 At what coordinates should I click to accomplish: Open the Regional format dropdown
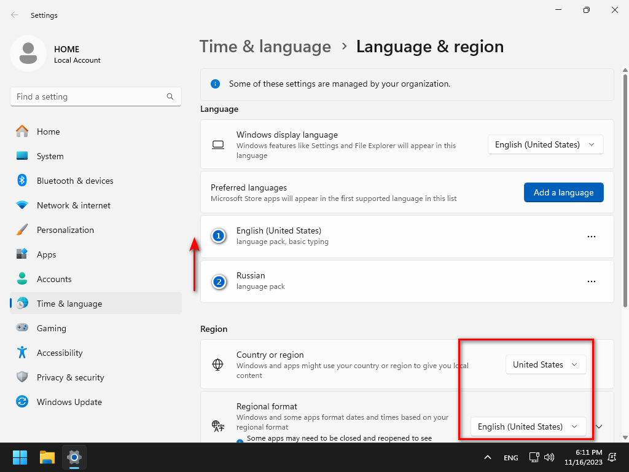[x=528, y=427]
